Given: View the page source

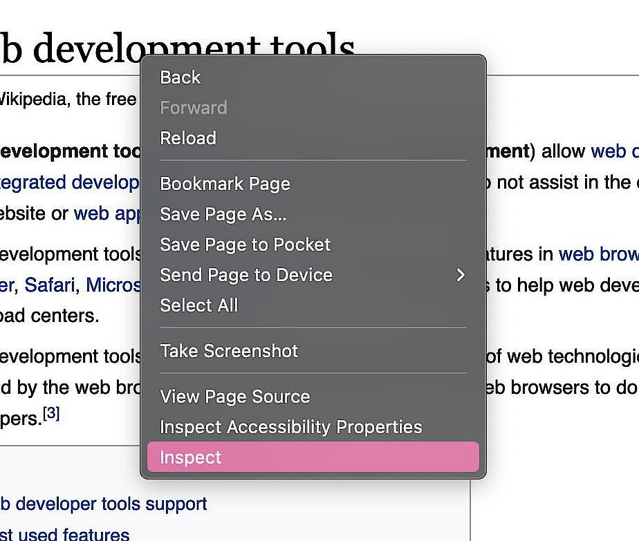Looking at the screenshot, I should (234, 397).
